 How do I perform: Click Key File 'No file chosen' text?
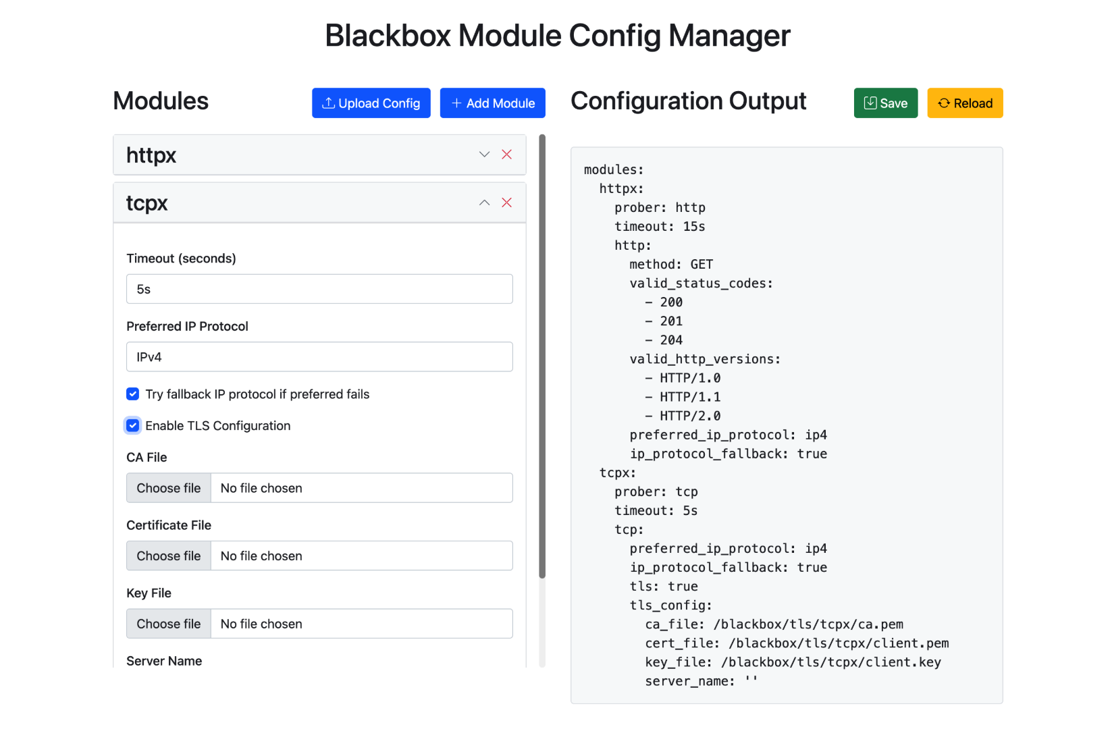coord(261,624)
